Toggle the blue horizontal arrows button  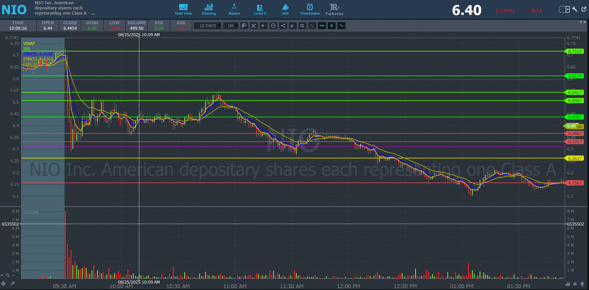(x=341, y=26)
